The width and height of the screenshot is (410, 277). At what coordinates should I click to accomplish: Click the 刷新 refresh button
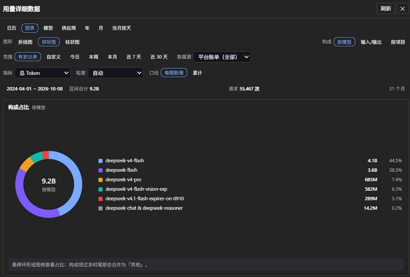tap(386, 9)
